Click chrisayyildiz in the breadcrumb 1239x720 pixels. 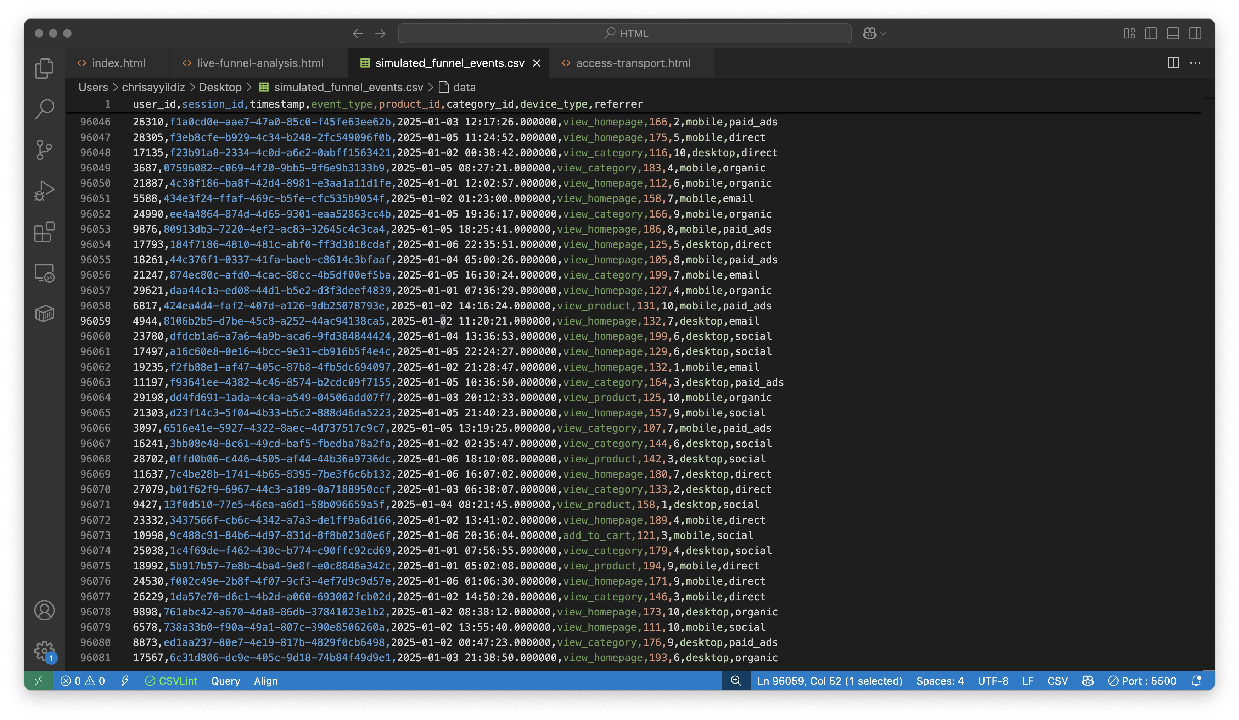[x=153, y=87]
